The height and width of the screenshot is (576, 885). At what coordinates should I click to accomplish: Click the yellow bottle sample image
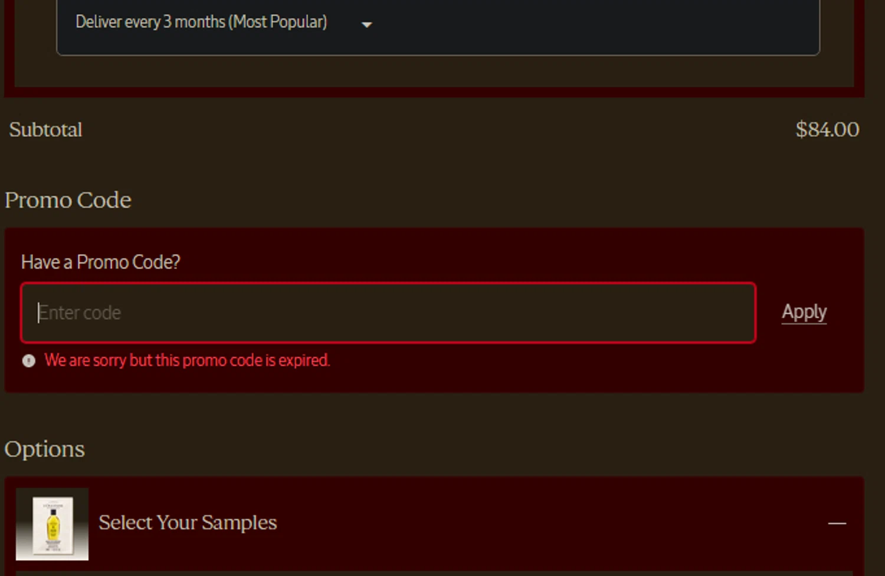(52, 524)
